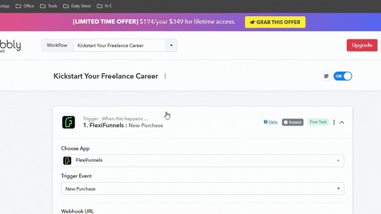This screenshot has height=214, width=381.
Task: Select the Kickstart Your Freelance Career workflow field
Action: [119, 46]
